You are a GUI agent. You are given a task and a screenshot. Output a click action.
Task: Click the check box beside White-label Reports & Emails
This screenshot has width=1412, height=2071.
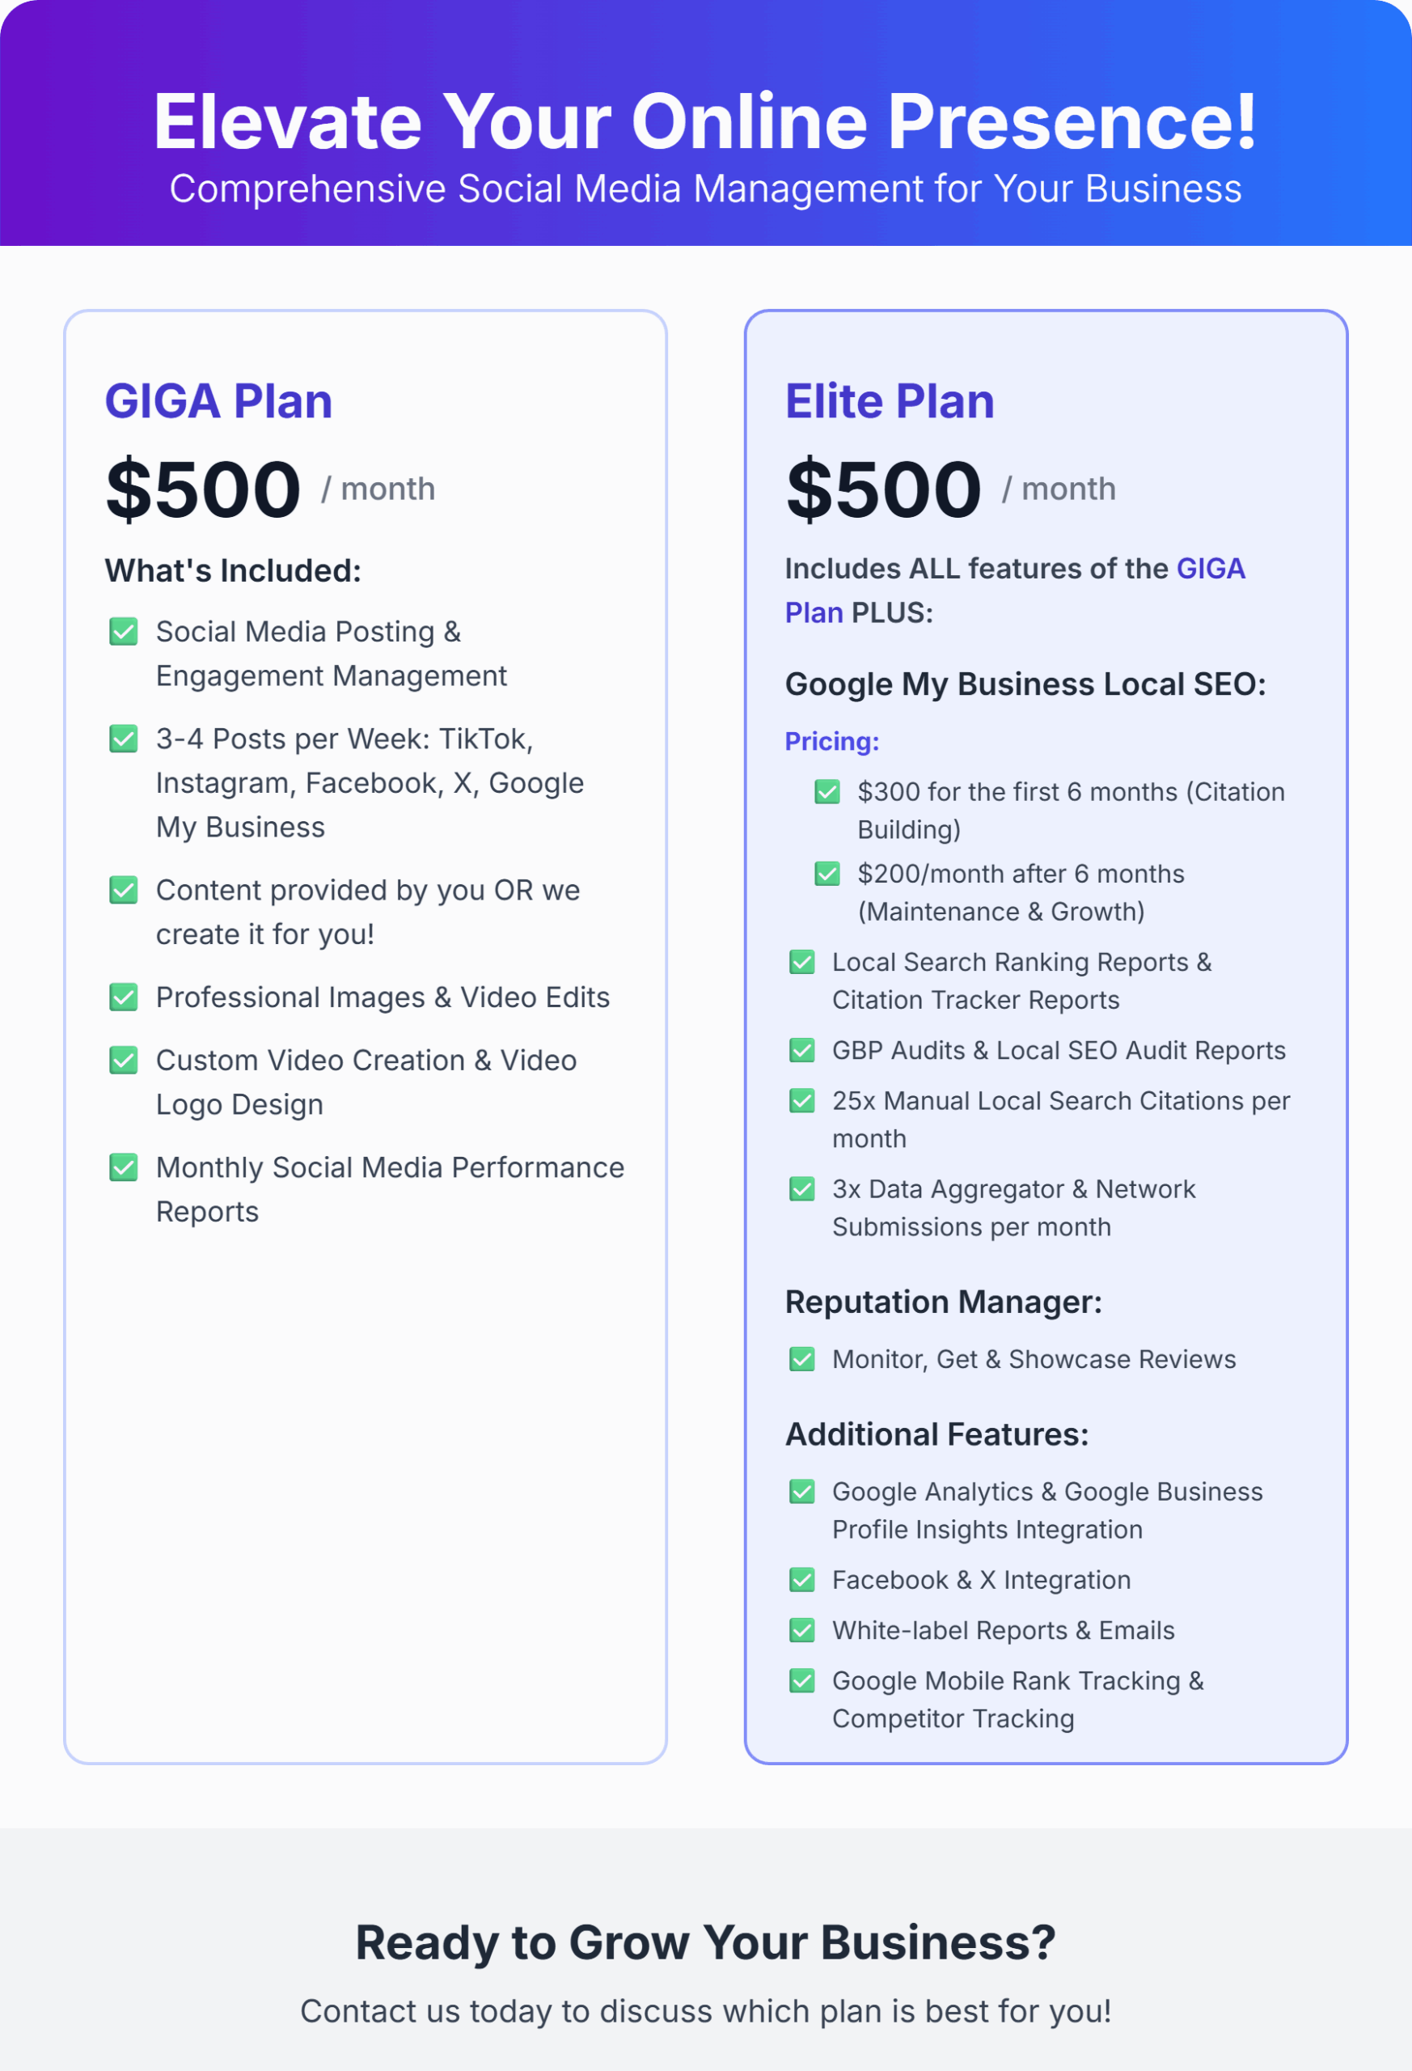pos(801,1631)
